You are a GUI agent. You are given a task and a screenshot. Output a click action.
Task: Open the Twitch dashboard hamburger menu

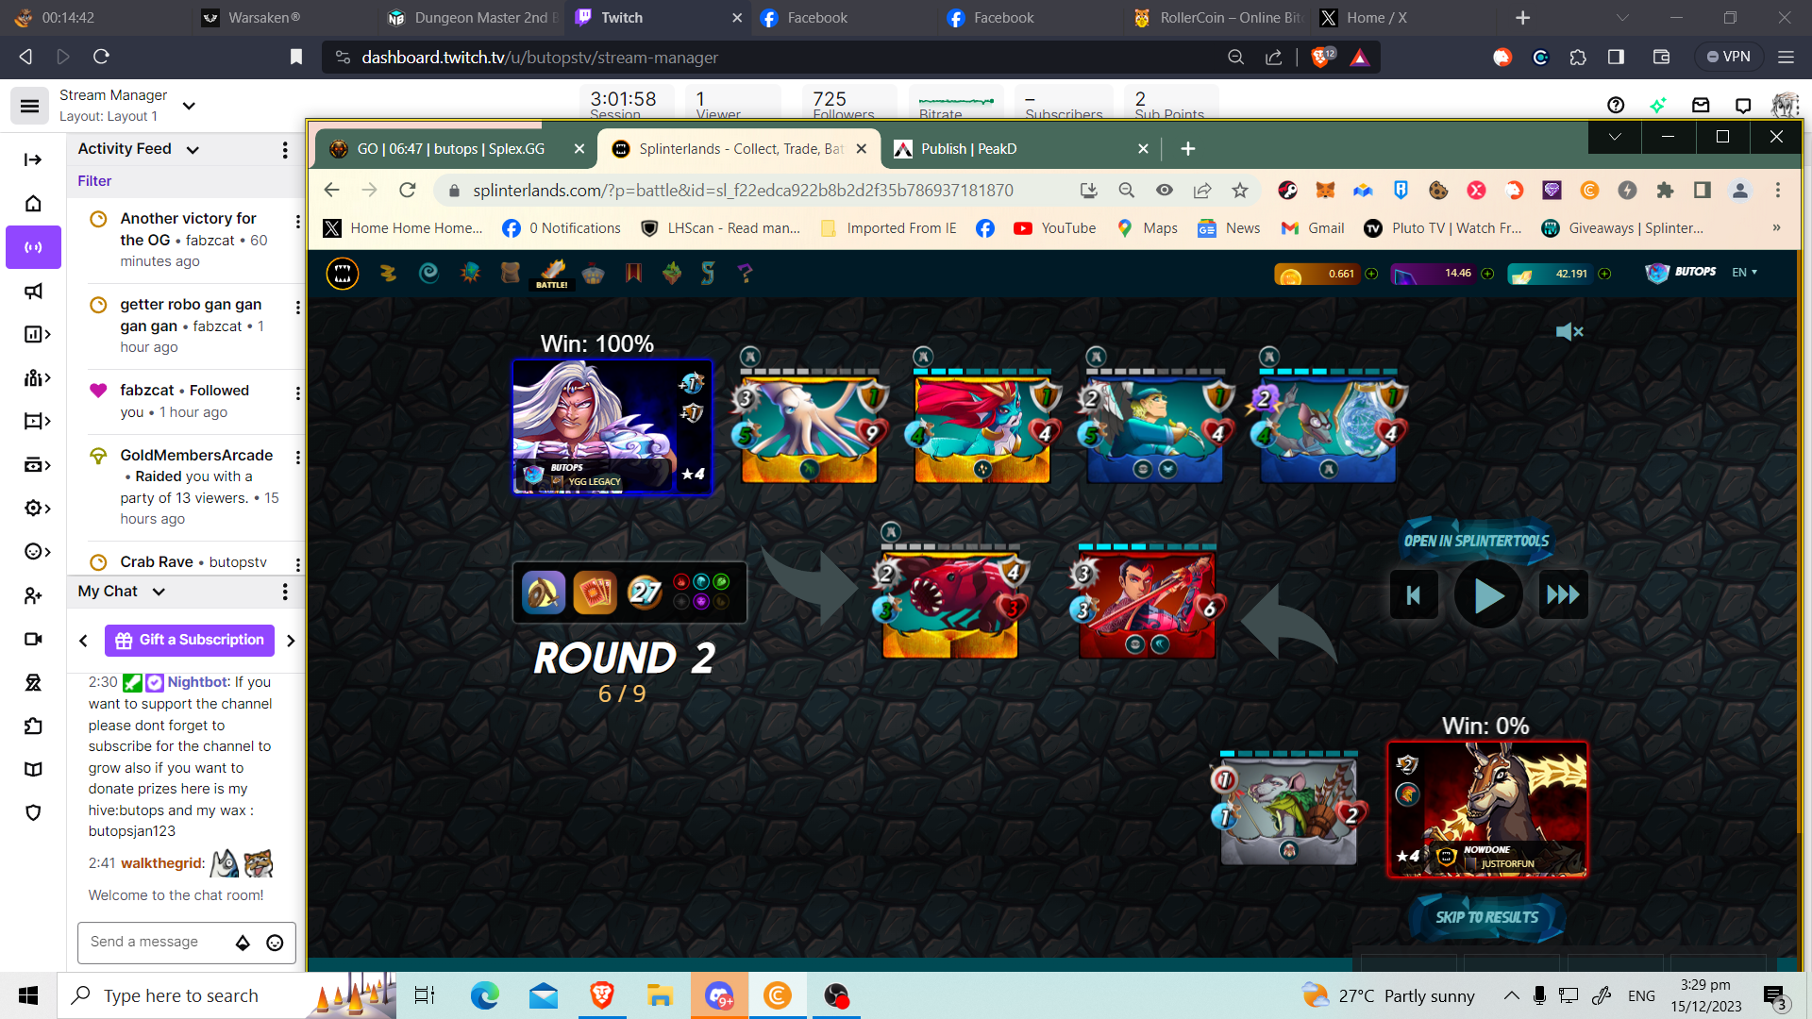(29, 106)
